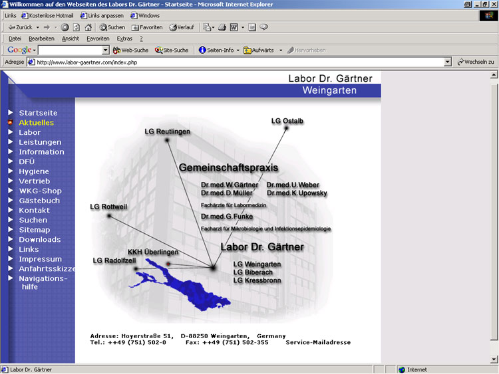
Task: Open the Favoriten menu in menu bar
Action: tap(98, 39)
